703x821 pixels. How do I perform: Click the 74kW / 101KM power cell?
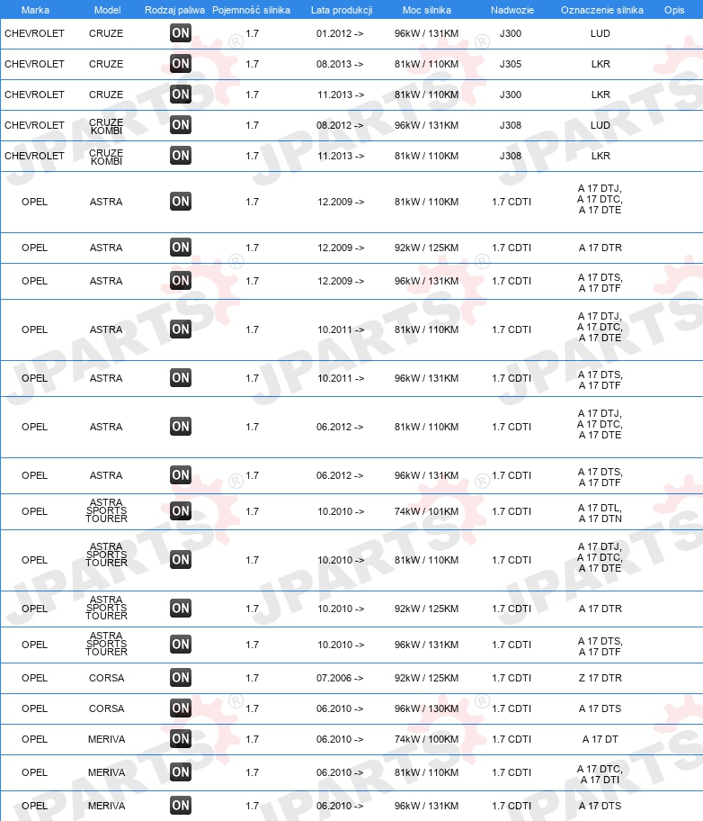tap(426, 511)
